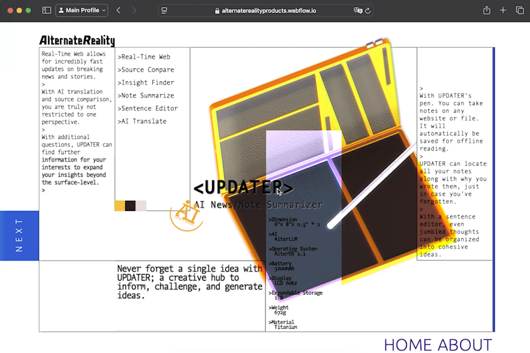Open the Main Profile dropdown
The width and height of the screenshot is (530, 353).
click(82, 10)
